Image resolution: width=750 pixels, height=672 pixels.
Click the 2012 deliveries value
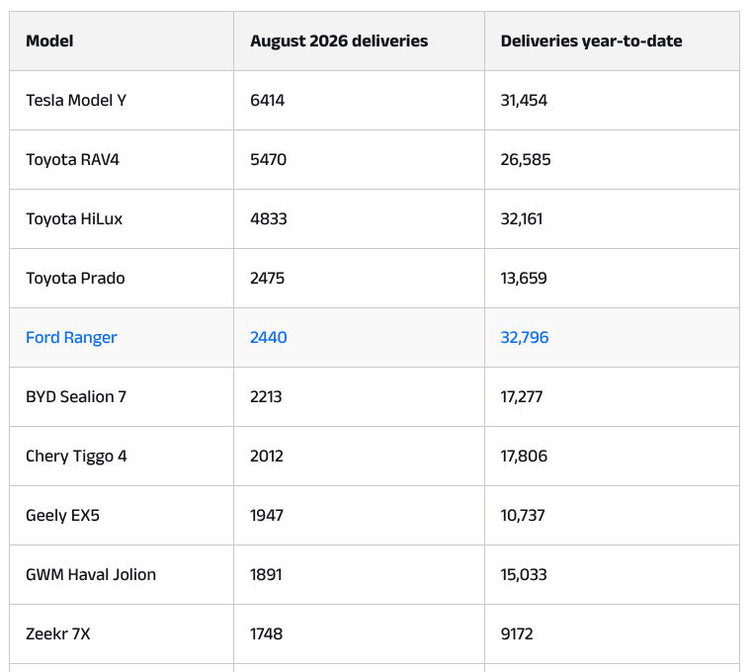pos(267,457)
